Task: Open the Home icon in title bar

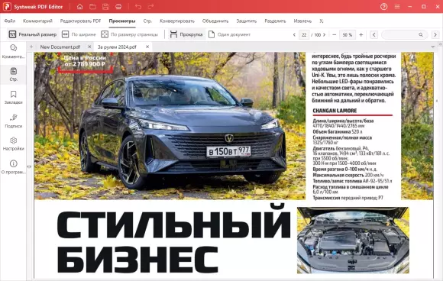Action: pos(79,7)
